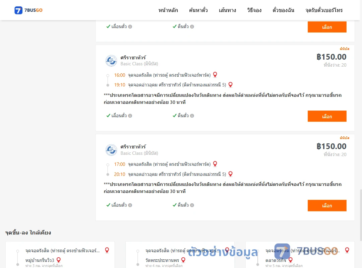362x268 pixels.
Task: Select the 16:00 trip with เลือก button
Action: 327,116
